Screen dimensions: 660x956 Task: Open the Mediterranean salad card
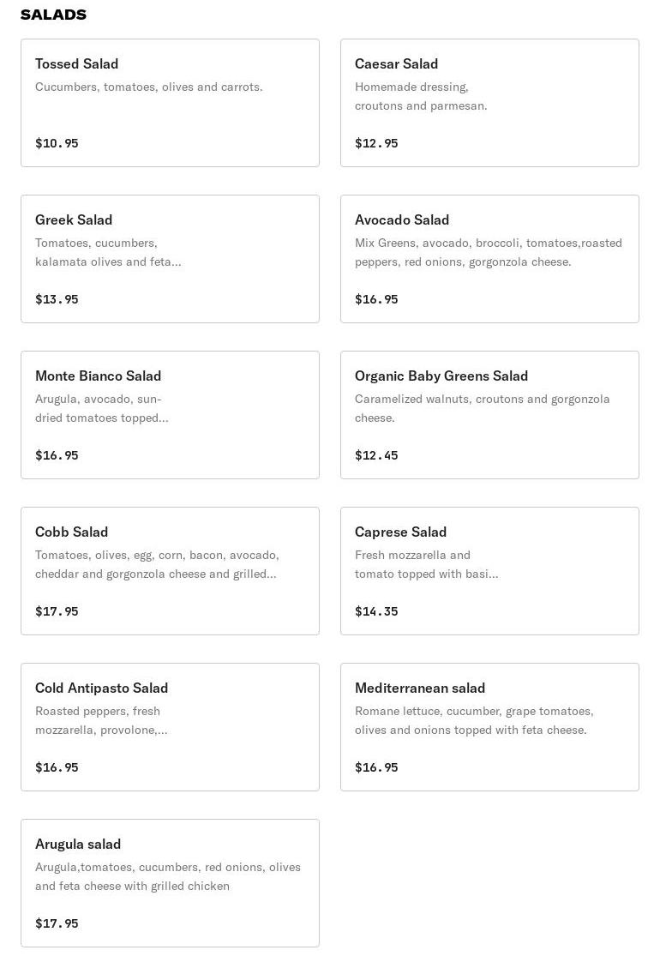pyautogui.click(x=489, y=727)
